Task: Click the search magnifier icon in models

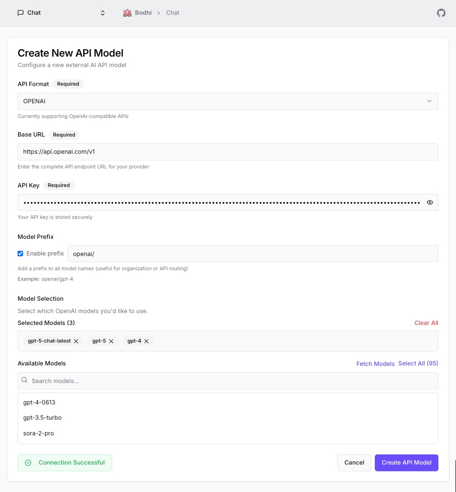Action: tap(25, 380)
